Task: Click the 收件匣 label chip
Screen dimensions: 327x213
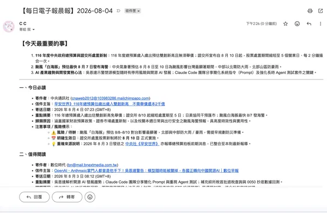Action: click(x=131, y=11)
